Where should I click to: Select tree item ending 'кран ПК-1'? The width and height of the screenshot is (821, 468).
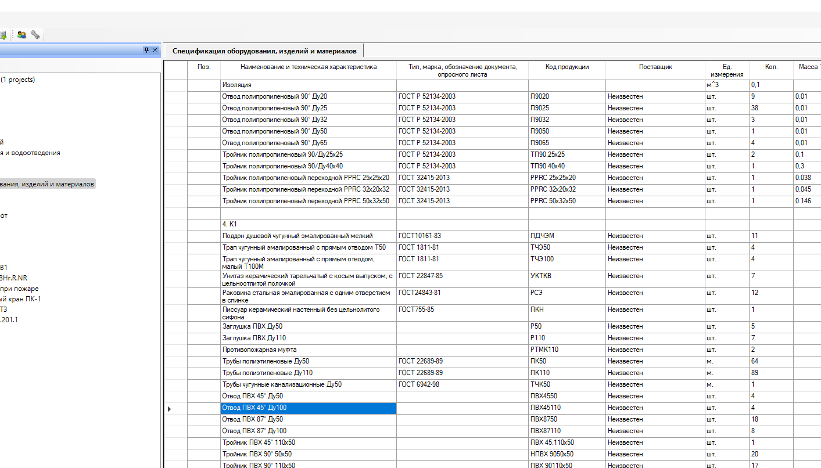point(20,299)
